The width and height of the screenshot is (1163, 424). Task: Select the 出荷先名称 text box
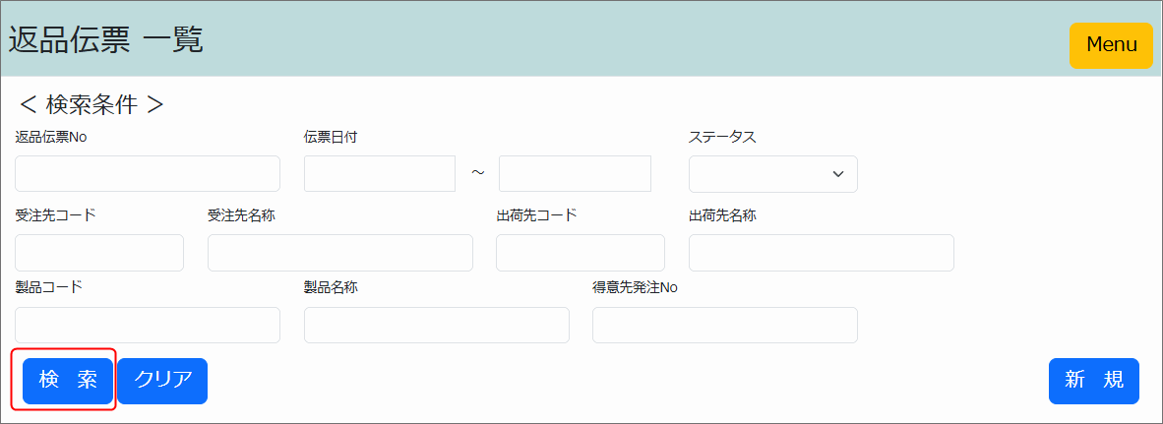(x=821, y=253)
